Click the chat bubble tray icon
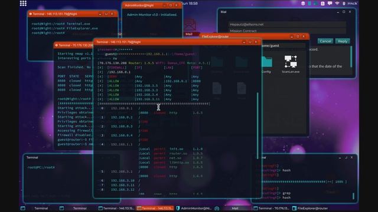The height and width of the screenshot is (212, 378). coord(330,4)
